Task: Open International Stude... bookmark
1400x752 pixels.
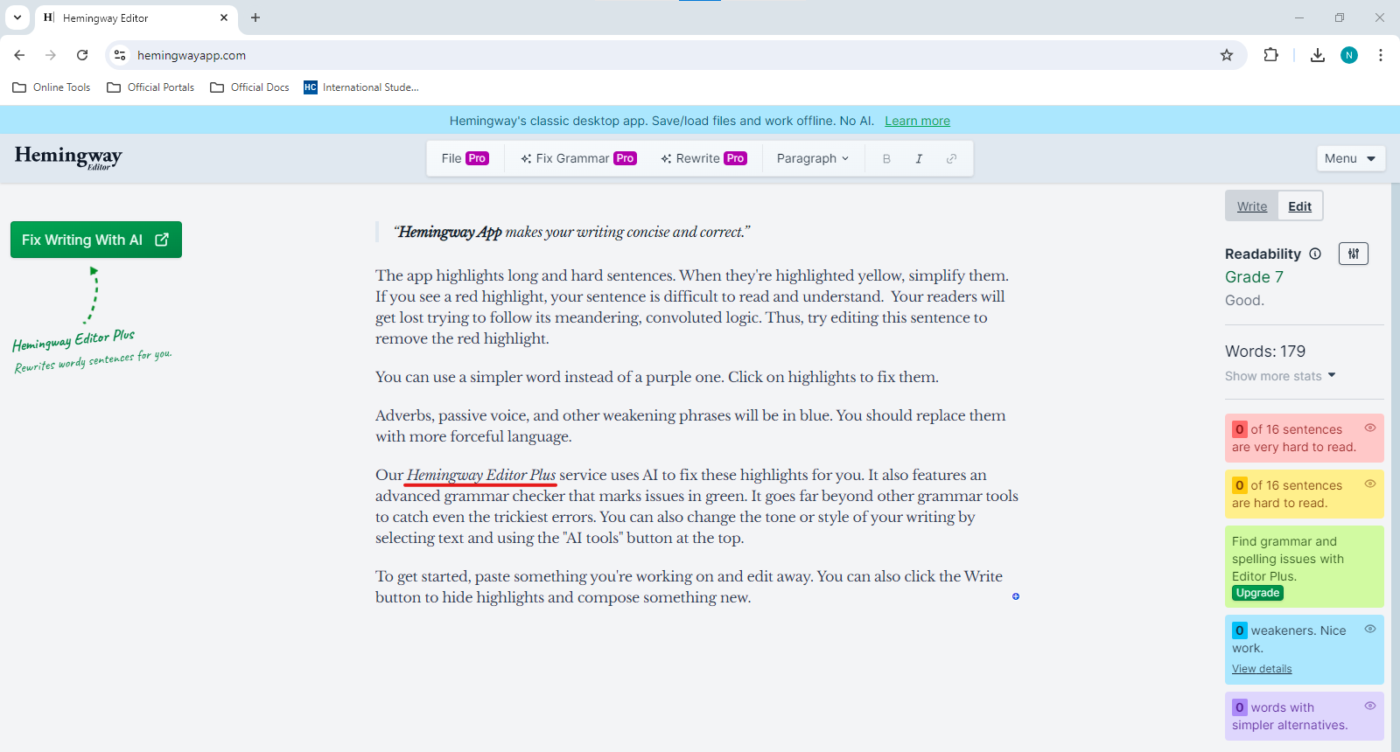Action: [361, 87]
